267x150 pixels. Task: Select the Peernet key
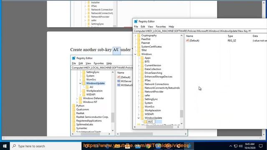146,43
